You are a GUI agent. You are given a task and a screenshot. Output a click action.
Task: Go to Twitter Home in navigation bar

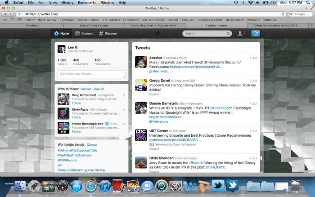[x=62, y=33]
